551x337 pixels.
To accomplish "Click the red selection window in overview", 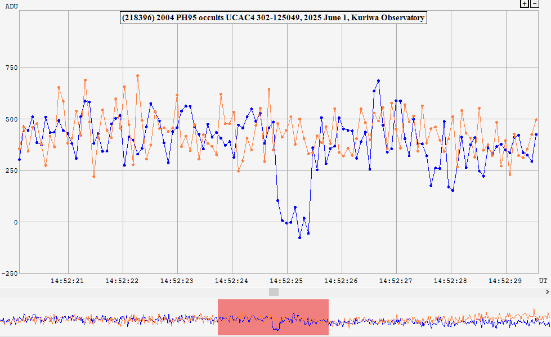I will pos(273,318).
